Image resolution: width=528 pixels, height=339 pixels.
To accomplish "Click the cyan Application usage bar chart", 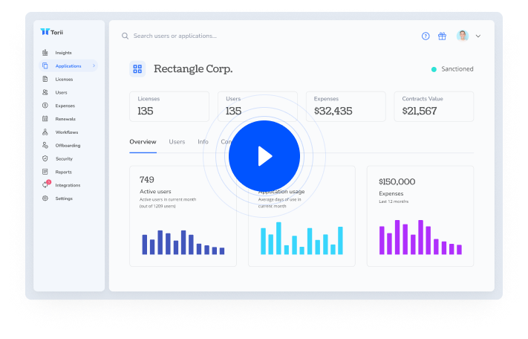I will (302, 238).
